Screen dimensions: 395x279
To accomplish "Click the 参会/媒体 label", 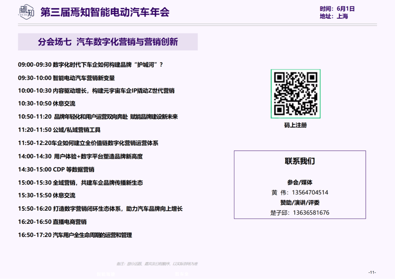I will [300, 182].
